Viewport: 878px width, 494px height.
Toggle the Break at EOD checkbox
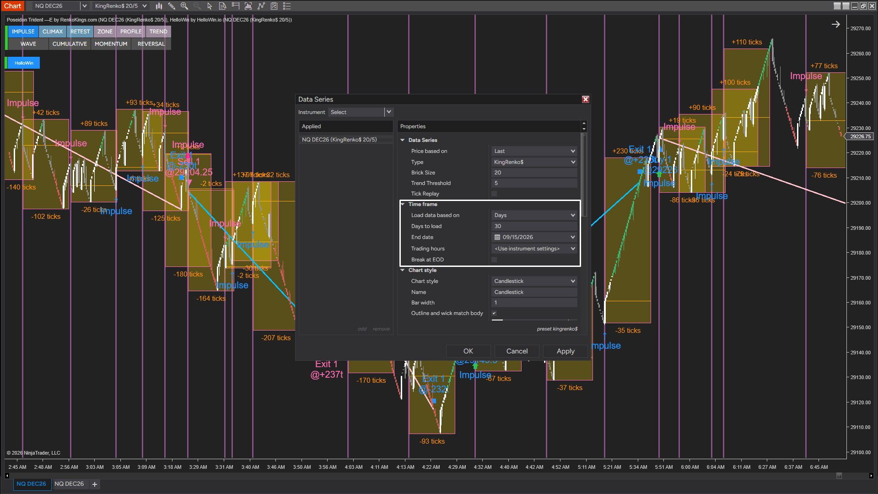[x=494, y=260]
